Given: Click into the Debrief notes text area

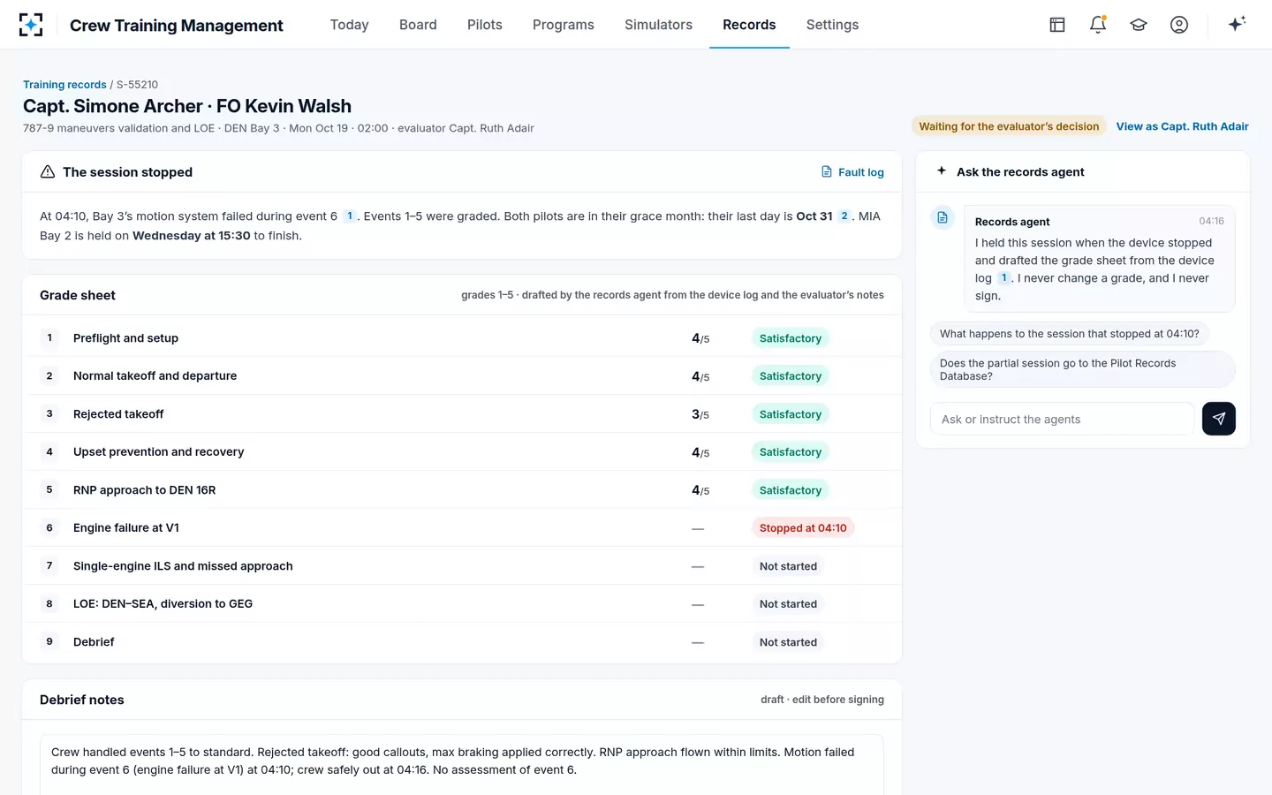Looking at the screenshot, I should pyautogui.click(x=462, y=765).
